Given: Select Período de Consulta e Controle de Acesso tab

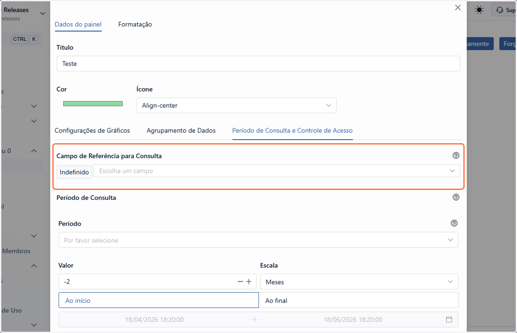Looking at the screenshot, I should click(x=293, y=130).
